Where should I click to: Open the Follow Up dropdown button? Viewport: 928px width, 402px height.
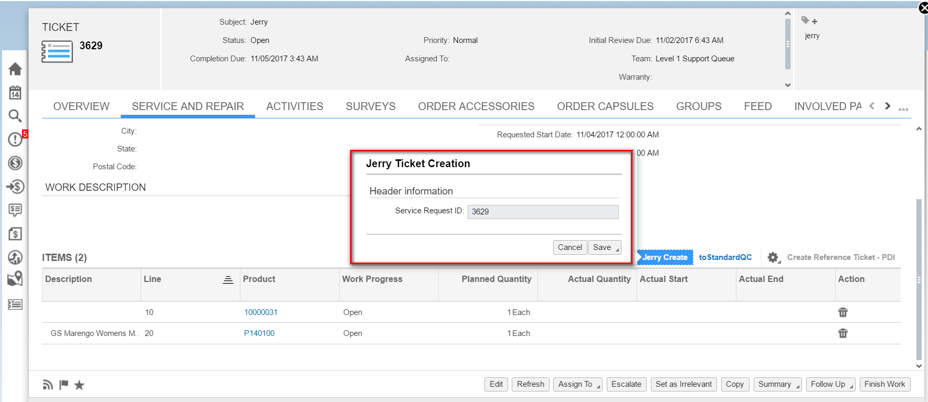point(831,384)
